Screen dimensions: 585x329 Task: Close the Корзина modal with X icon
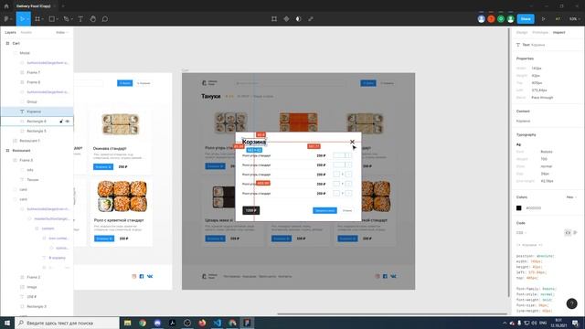[x=352, y=142]
